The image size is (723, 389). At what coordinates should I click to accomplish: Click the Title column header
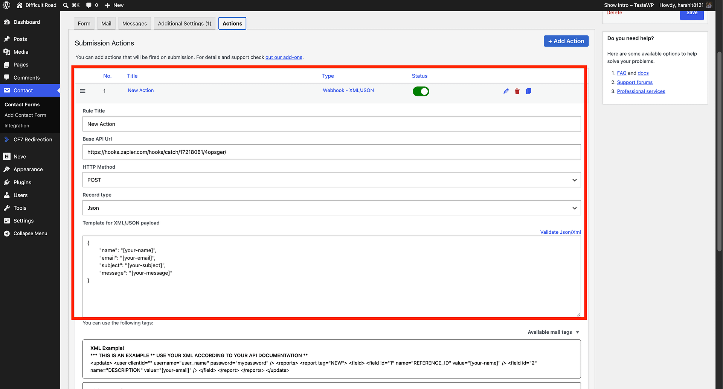pyautogui.click(x=132, y=76)
